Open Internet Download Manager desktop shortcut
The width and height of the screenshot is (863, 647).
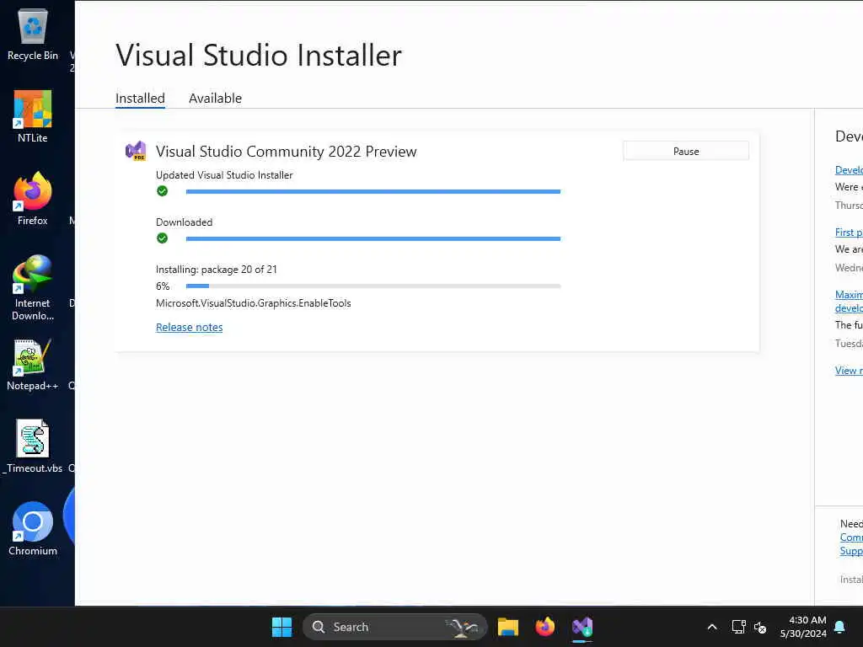coord(33,287)
